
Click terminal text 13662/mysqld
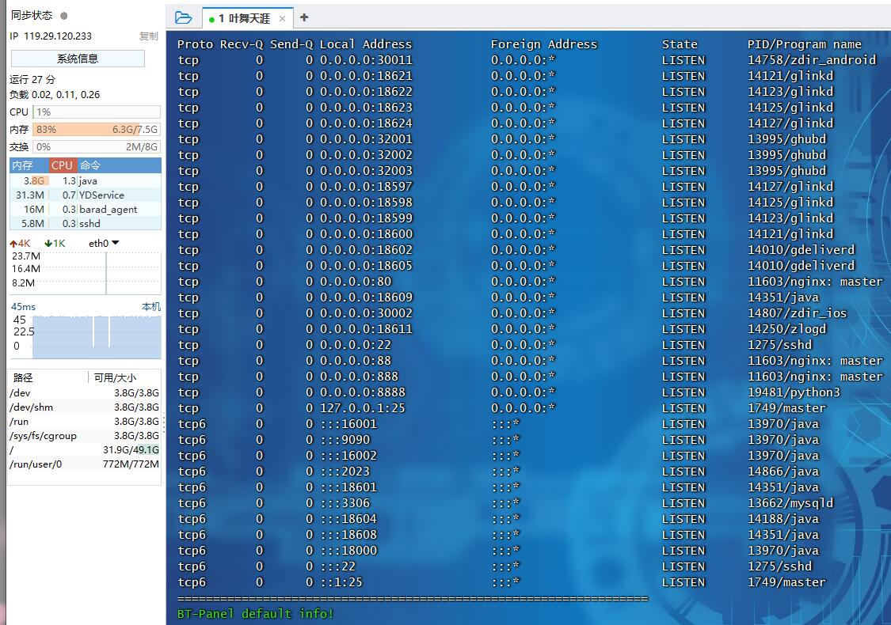(790, 503)
